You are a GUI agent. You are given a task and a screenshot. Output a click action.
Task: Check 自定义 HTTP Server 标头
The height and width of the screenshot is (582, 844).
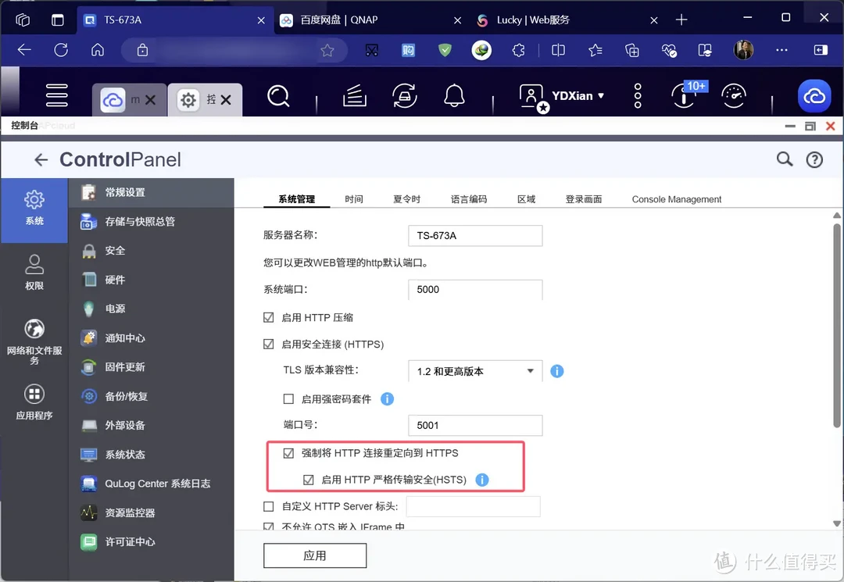267,505
